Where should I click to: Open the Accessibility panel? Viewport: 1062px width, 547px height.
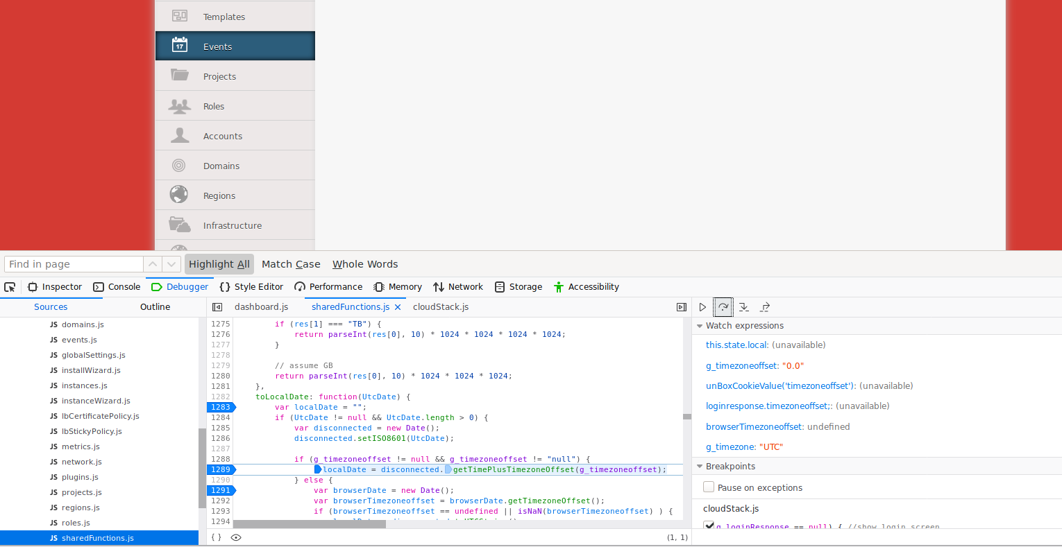tap(587, 287)
